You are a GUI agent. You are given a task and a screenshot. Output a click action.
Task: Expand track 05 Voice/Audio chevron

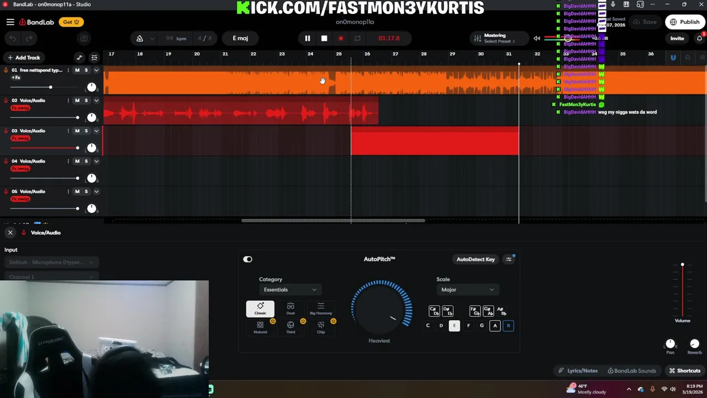click(96, 192)
